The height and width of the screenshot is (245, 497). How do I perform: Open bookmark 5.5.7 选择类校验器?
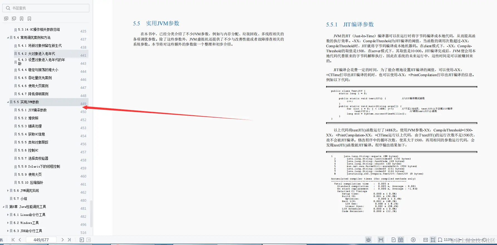click(33, 158)
